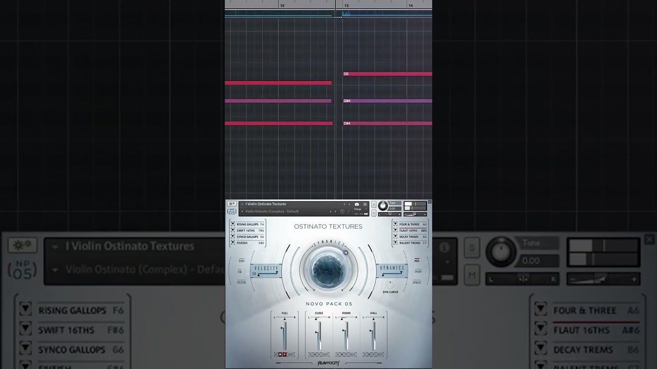657x369 pixels.
Task: Click the Tune value field 0.00
Action: point(394,209)
